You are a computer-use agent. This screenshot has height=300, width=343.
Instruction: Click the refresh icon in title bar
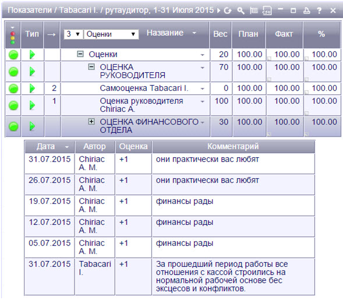tap(228, 10)
